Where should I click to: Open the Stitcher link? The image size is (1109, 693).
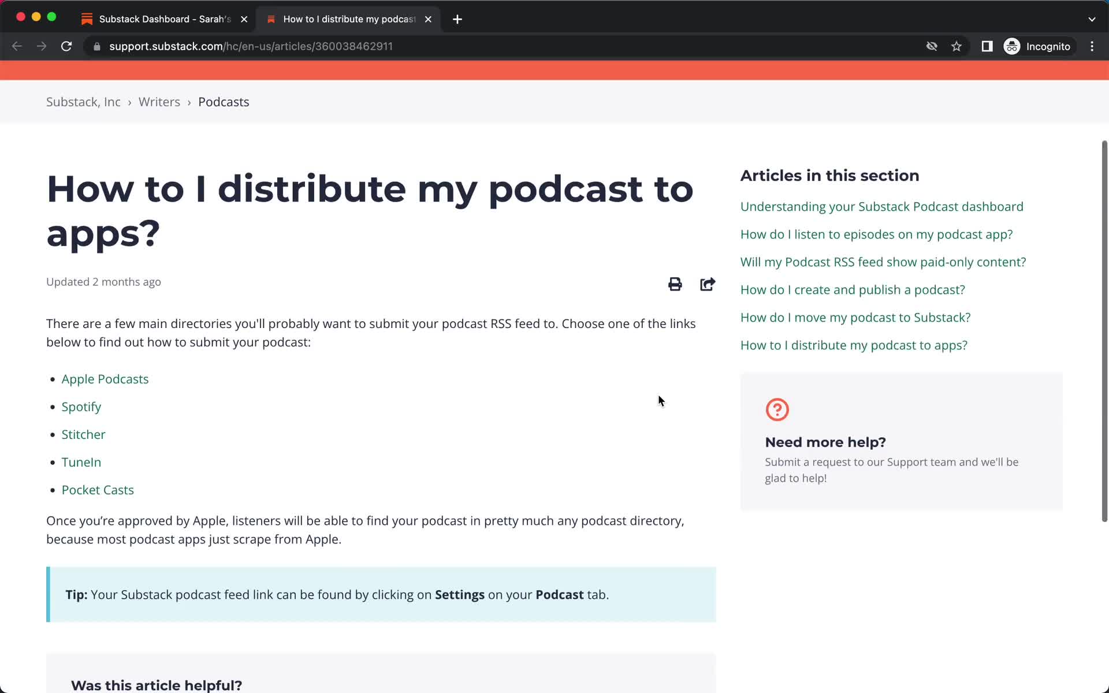click(x=84, y=434)
